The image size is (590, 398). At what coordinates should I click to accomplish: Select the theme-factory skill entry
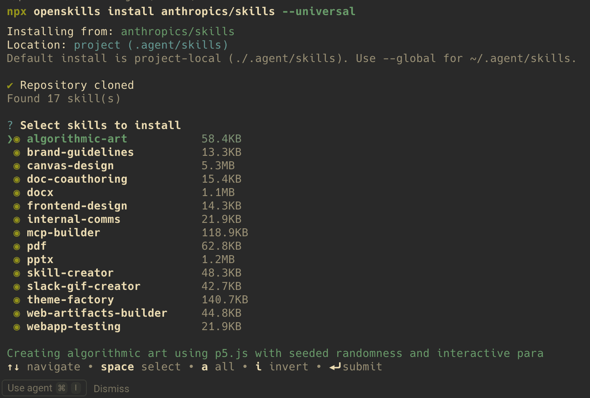[70, 300]
